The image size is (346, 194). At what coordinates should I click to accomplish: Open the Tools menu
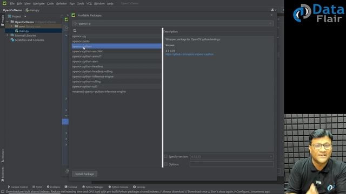[81, 4]
